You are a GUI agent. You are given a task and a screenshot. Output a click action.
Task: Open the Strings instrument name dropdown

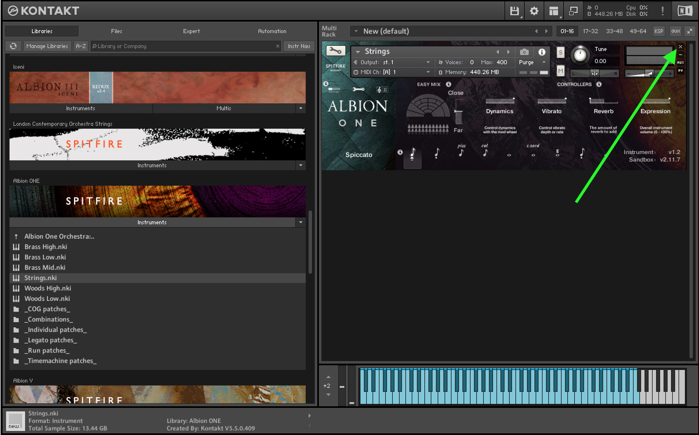[358, 52]
